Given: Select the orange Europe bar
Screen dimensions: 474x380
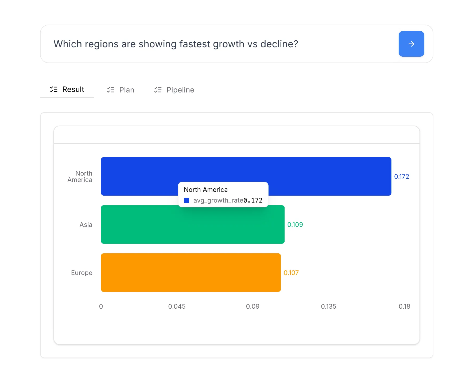Looking at the screenshot, I should pos(191,273).
